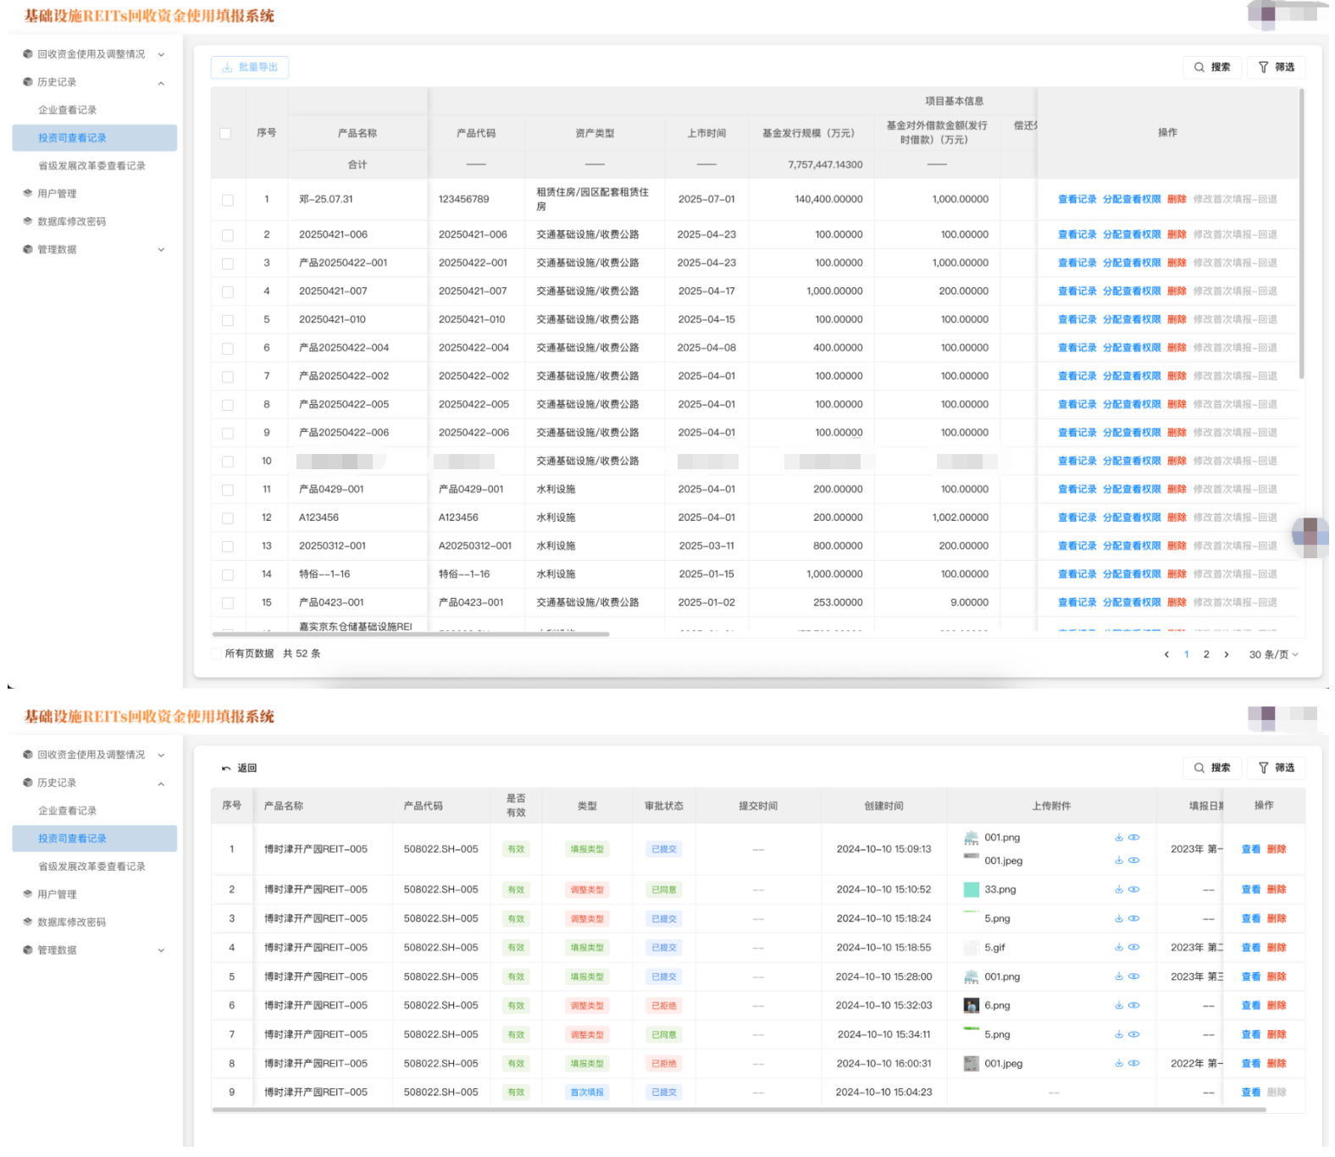Toggle the 所有页数据 checkbox
Image resolution: width=1335 pixels, height=1157 pixels.
216,653
